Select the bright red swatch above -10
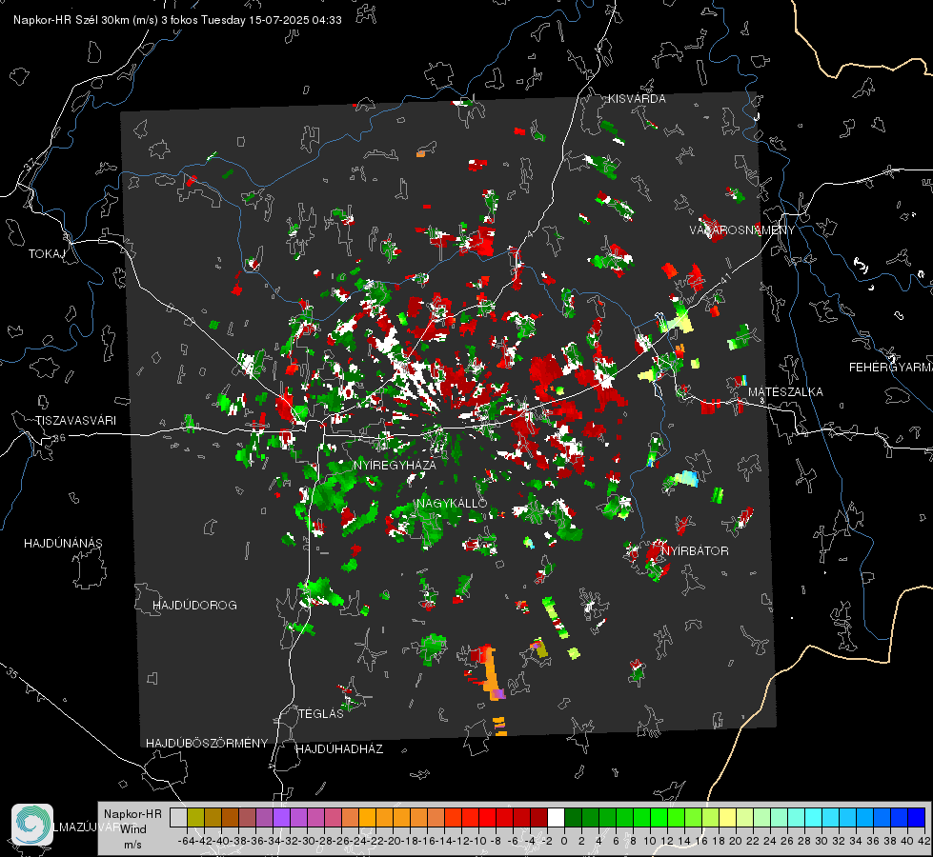Screen dimensions: 933x857 (487, 817)
